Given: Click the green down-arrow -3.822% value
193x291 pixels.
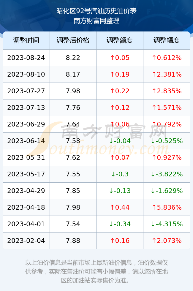Looking at the screenshot, I should point(167,174).
